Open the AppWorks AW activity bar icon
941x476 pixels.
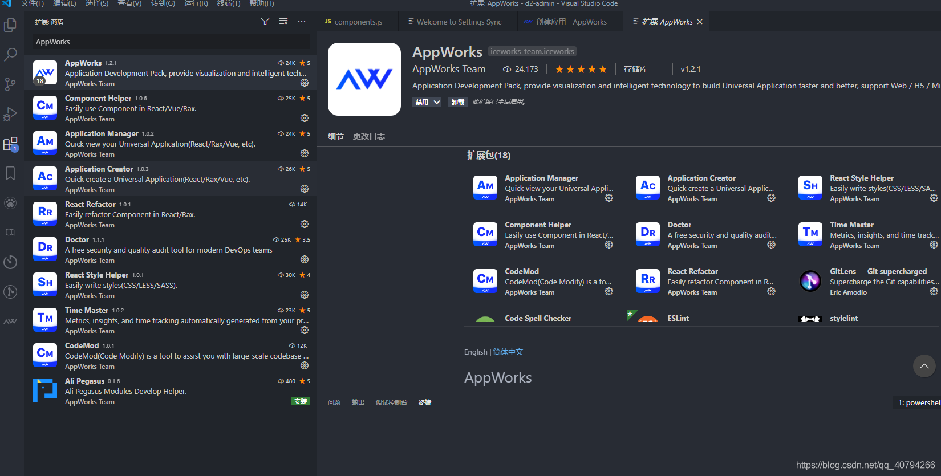(x=10, y=322)
